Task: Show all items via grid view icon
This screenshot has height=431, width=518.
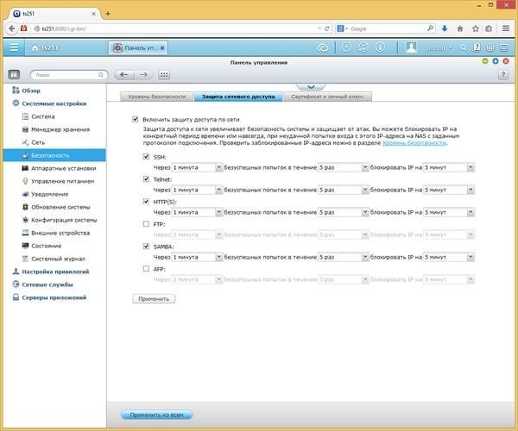Action: (x=164, y=75)
